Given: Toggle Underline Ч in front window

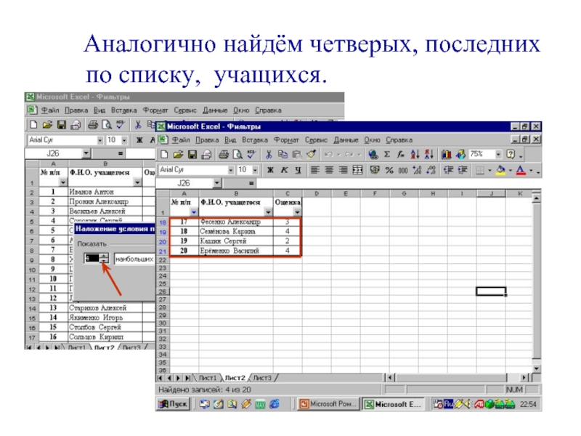Looking at the screenshot, I should coord(298,170).
